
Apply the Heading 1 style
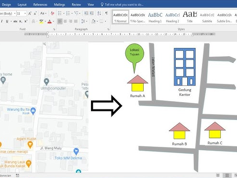155,17
